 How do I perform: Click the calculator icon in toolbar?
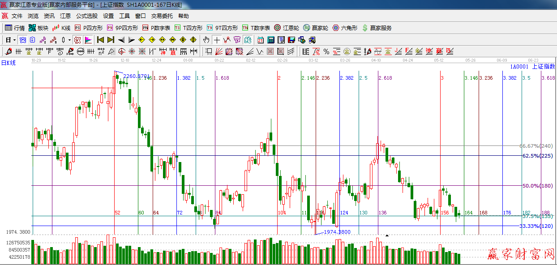[x=270, y=40]
